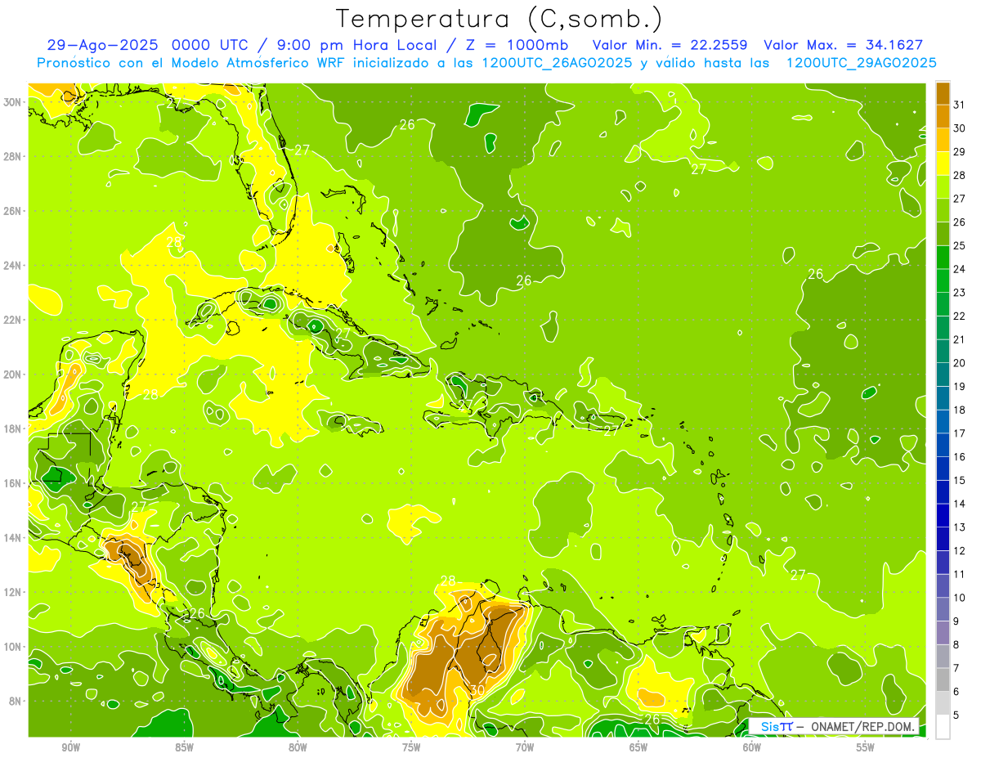Click the 14N latitude axis label
The width and height of the screenshot is (981, 758).
[13, 538]
